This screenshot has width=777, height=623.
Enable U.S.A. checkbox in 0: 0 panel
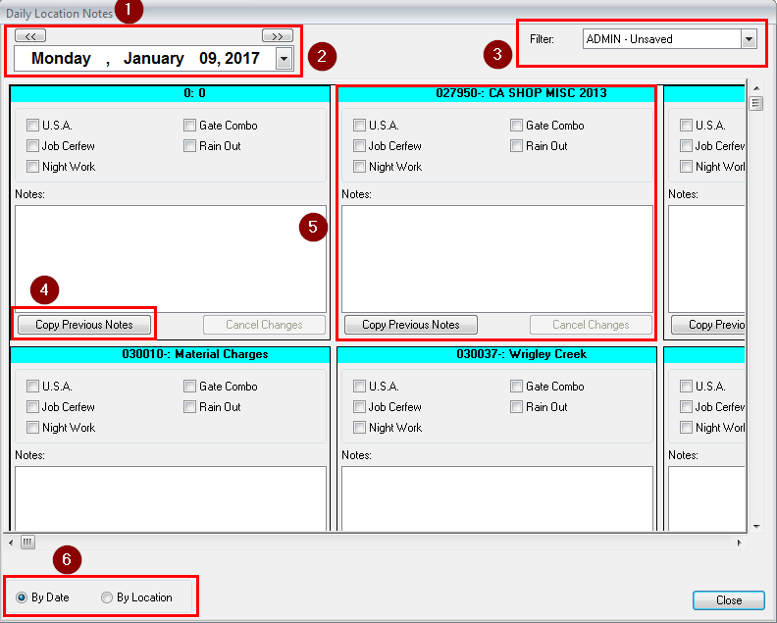(x=33, y=126)
